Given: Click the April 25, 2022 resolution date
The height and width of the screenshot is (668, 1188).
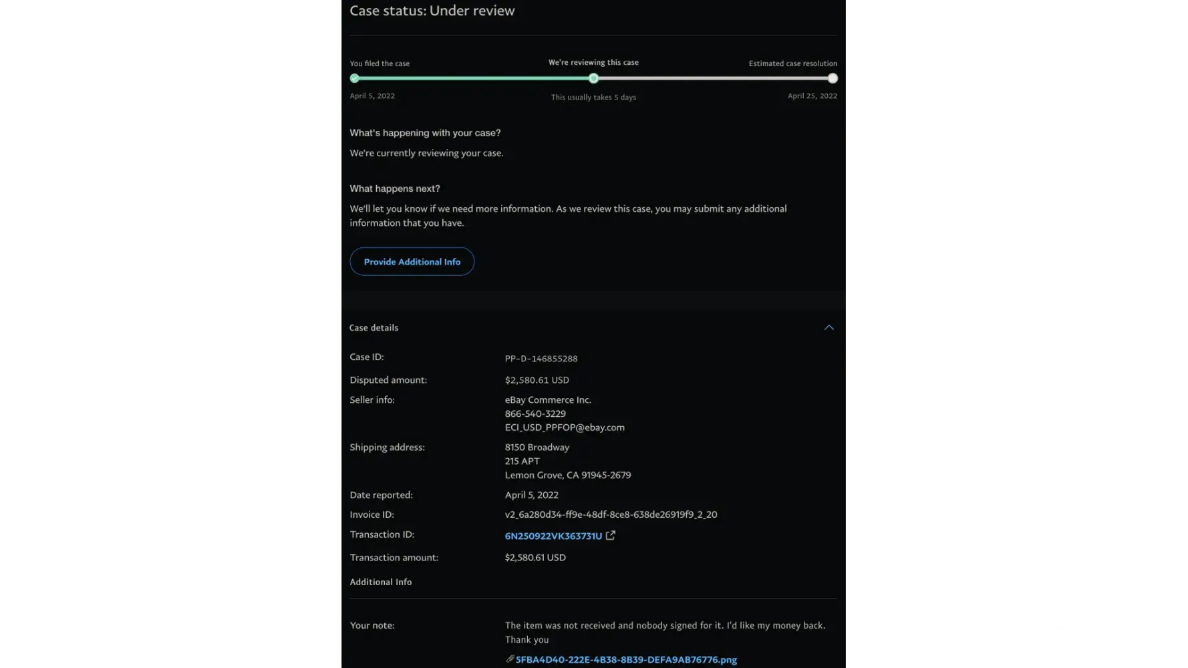Looking at the screenshot, I should tap(812, 96).
